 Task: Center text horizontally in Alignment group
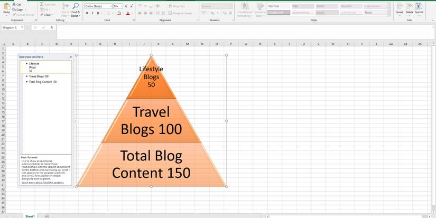tap(145, 13)
